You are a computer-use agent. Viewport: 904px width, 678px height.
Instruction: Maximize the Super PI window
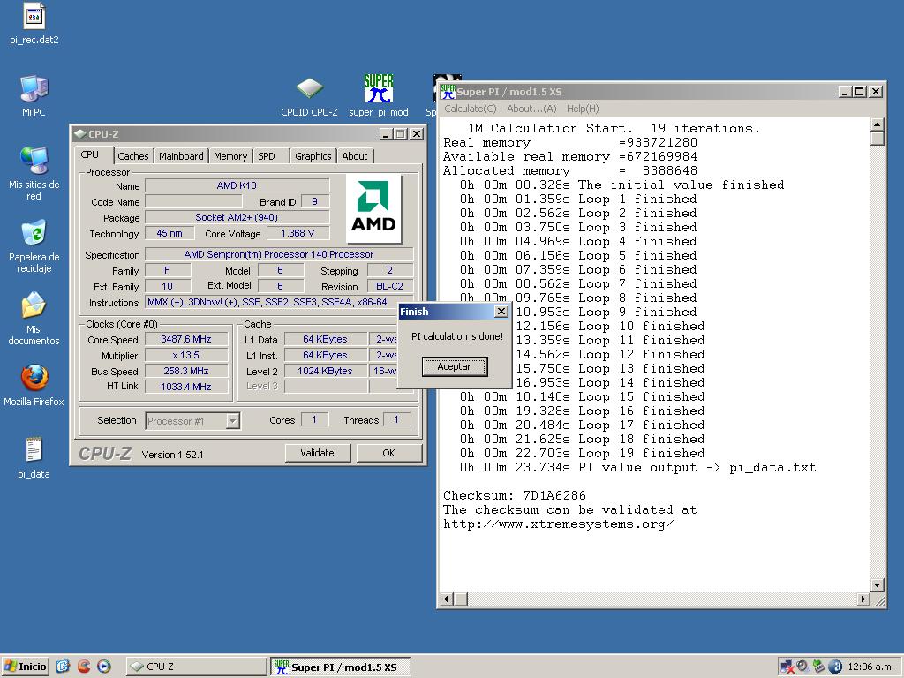[860, 91]
